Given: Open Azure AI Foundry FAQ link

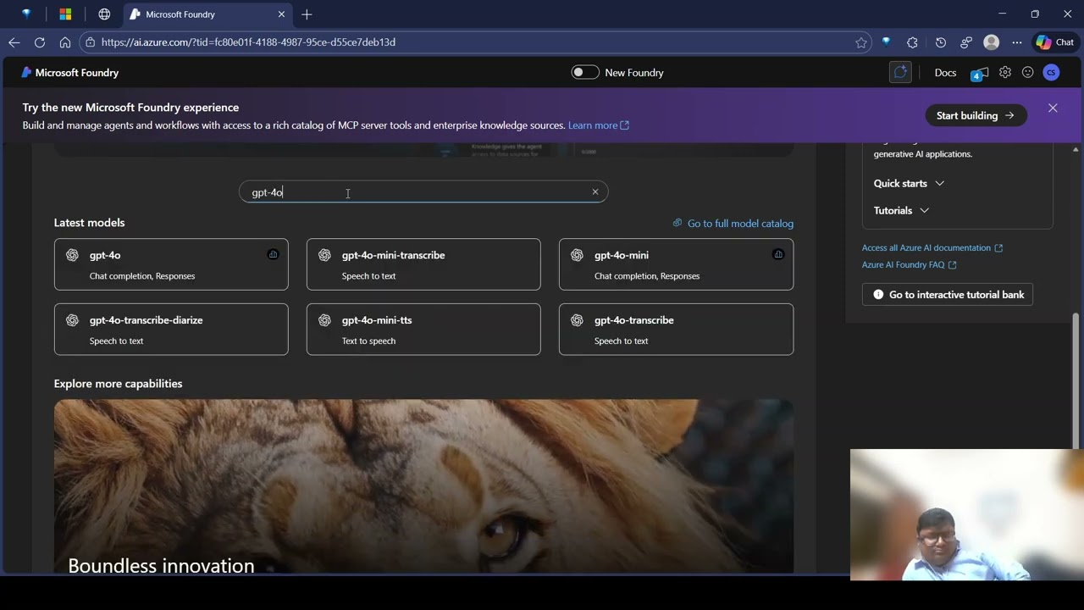Looking at the screenshot, I should pos(910,264).
